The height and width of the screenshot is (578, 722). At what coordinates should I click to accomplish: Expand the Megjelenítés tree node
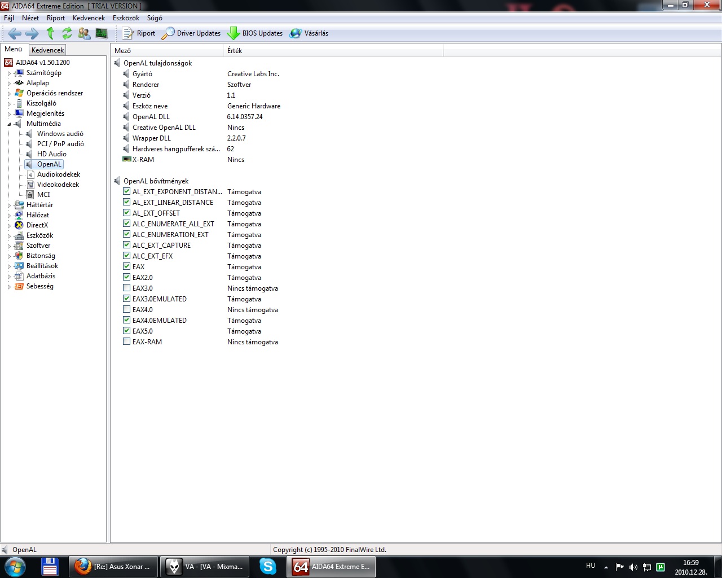coord(9,114)
